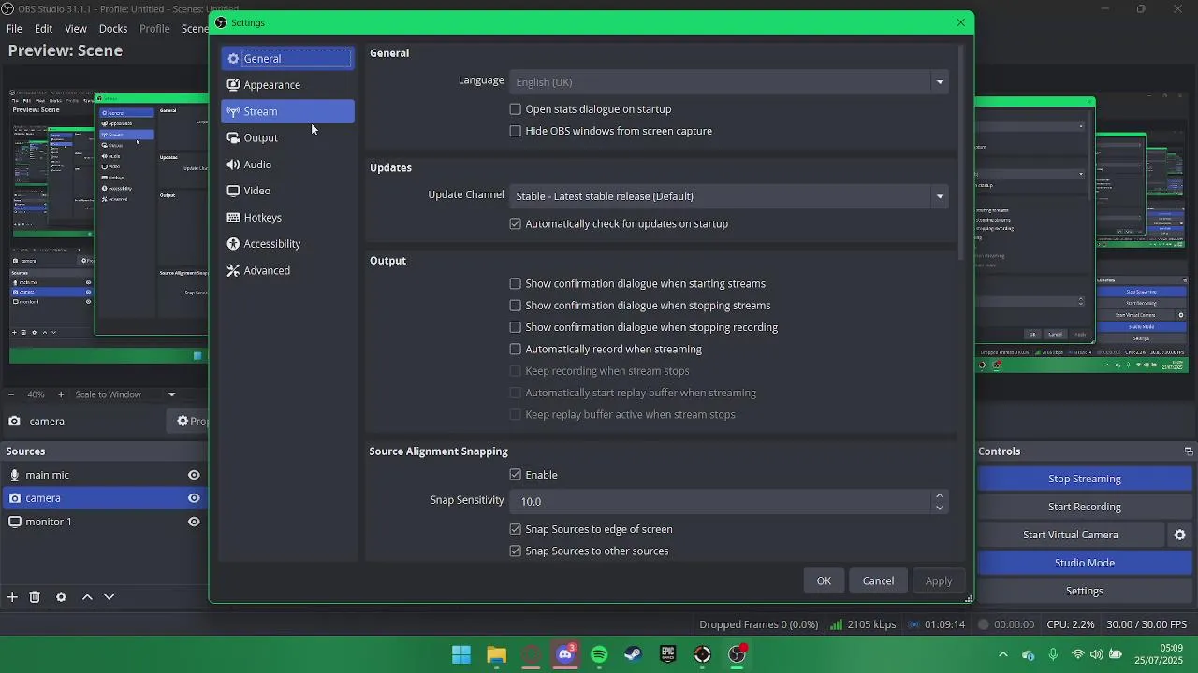Add a new source with plus icon

coord(12,597)
